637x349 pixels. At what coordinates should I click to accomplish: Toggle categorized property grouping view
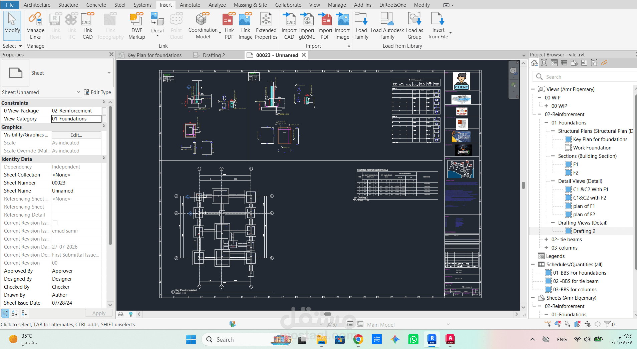click(x=5, y=313)
